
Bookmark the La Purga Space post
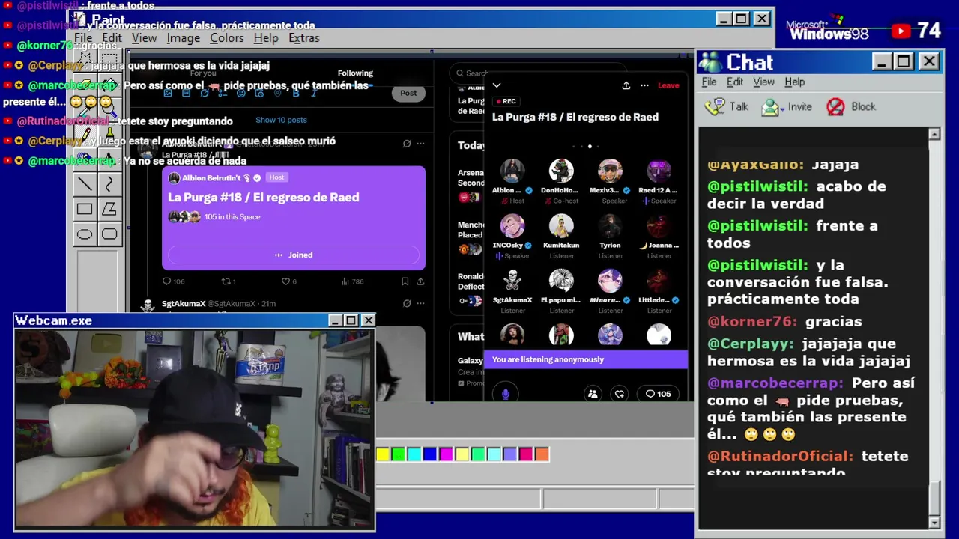[405, 281]
